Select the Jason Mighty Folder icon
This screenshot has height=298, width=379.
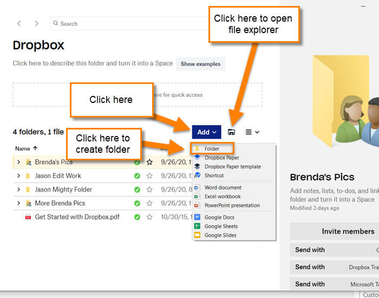point(28,190)
